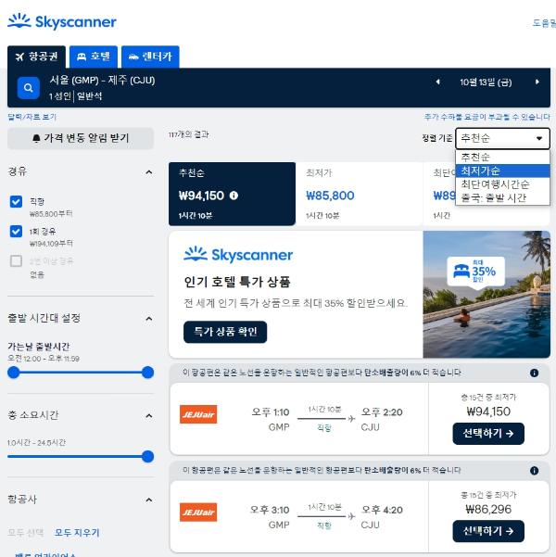Click total duration slider handle
The width and height of the screenshot is (556, 557).
click(x=147, y=457)
